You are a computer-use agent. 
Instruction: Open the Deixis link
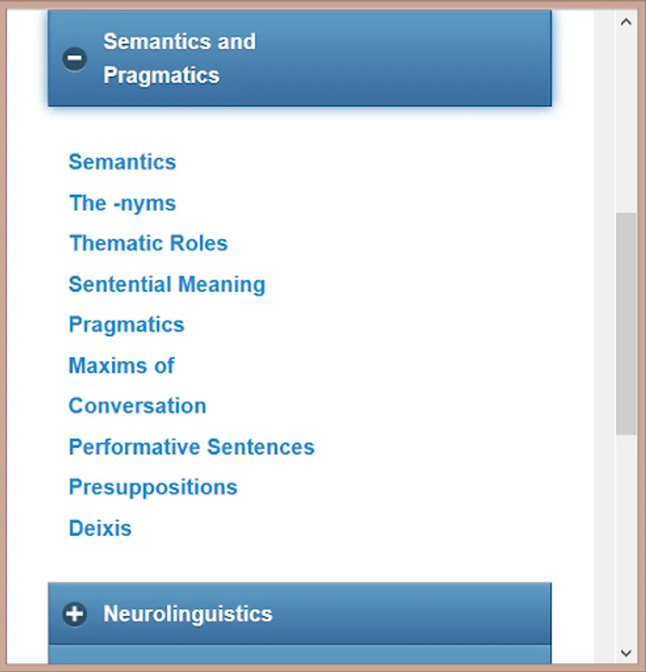click(100, 529)
